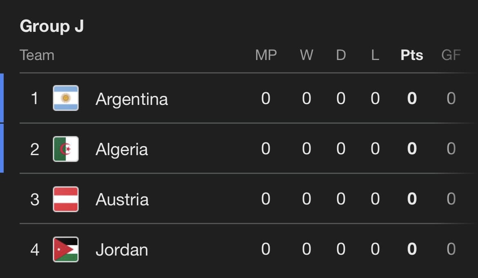Click the Jordan flag icon
This screenshot has height=278, width=478.
(x=66, y=249)
